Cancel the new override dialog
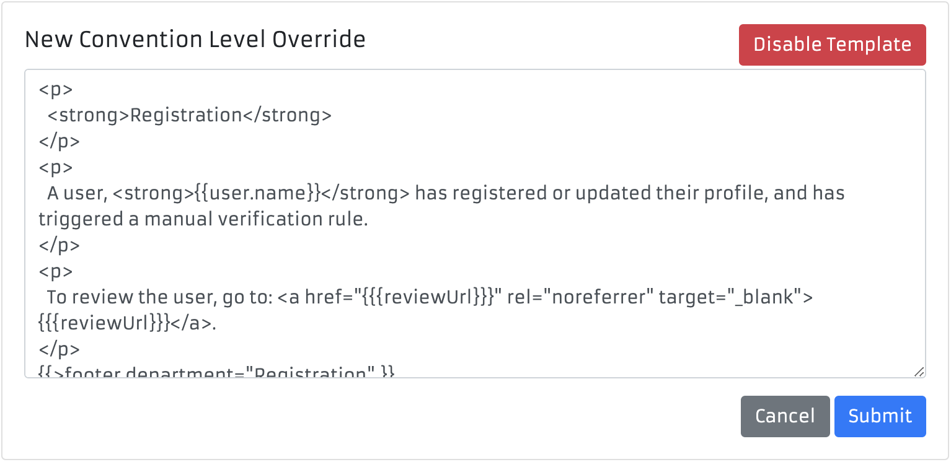Screen dimensions: 951x462 point(785,416)
